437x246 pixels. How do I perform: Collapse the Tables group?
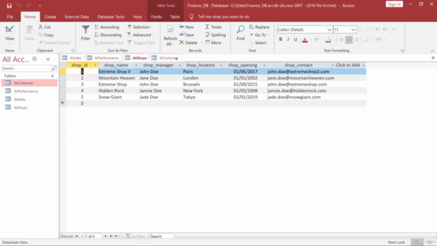tap(53, 76)
